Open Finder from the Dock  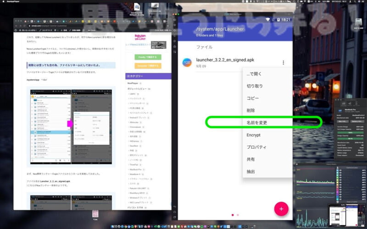(112, 226)
